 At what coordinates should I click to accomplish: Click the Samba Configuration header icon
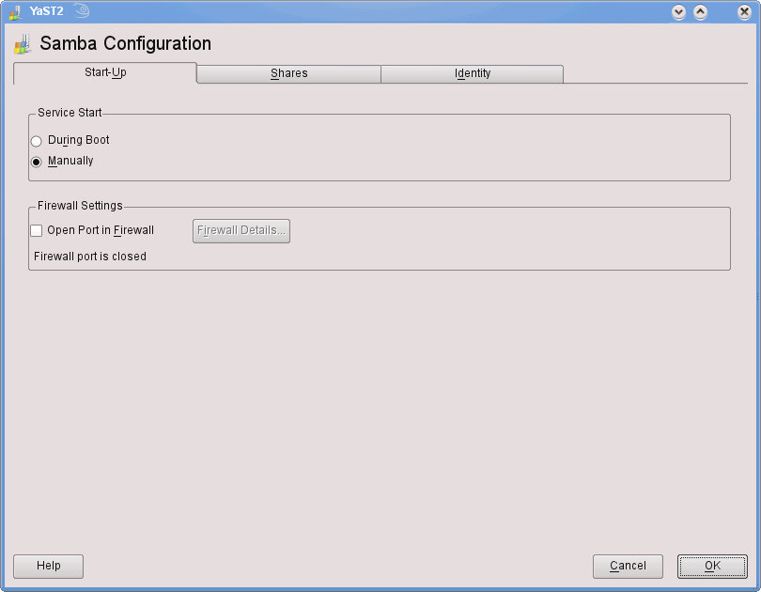pyautogui.click(x=23, y=43)
